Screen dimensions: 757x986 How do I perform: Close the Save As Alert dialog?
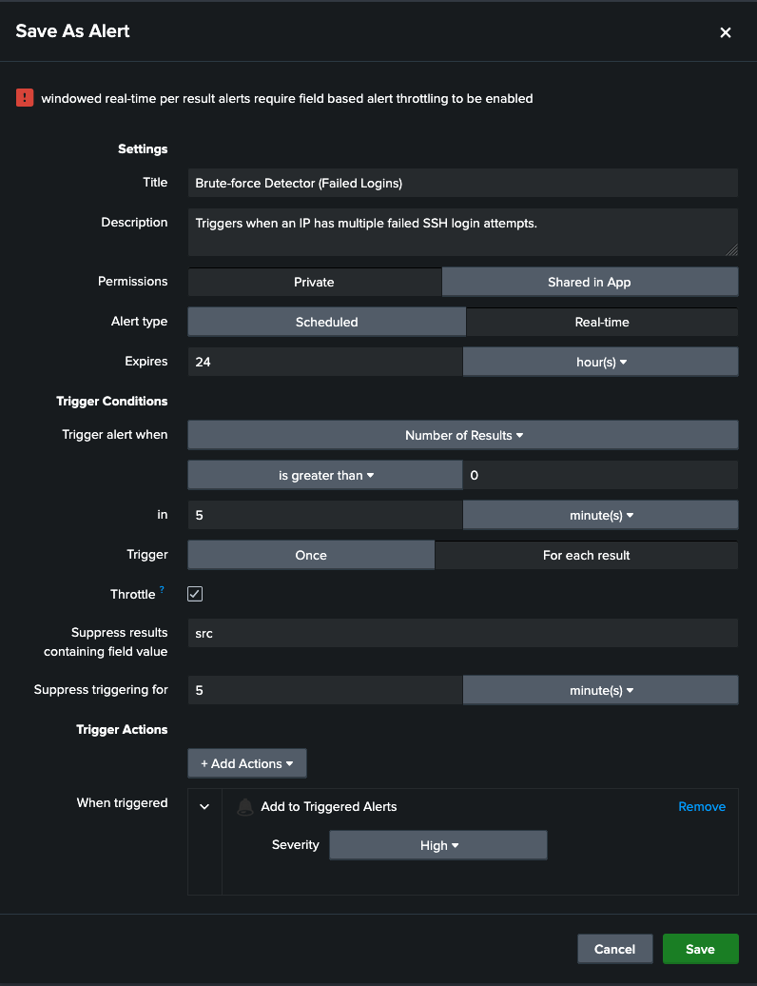click(x=726, y=32)
